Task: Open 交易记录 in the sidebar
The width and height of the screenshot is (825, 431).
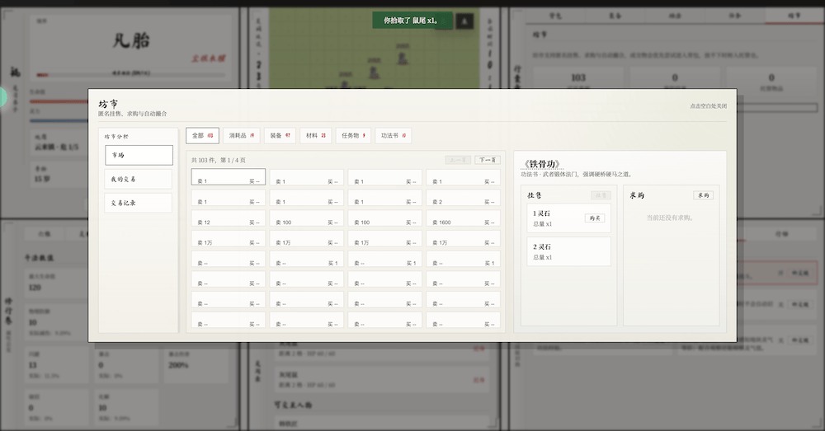Action: tap(139, 203)
